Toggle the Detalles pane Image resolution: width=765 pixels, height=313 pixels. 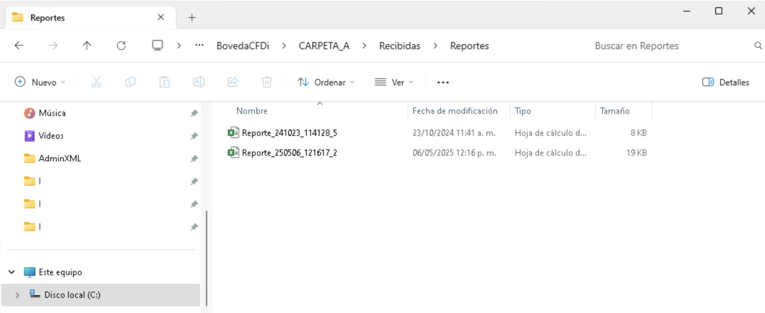(x=726, y=82)
